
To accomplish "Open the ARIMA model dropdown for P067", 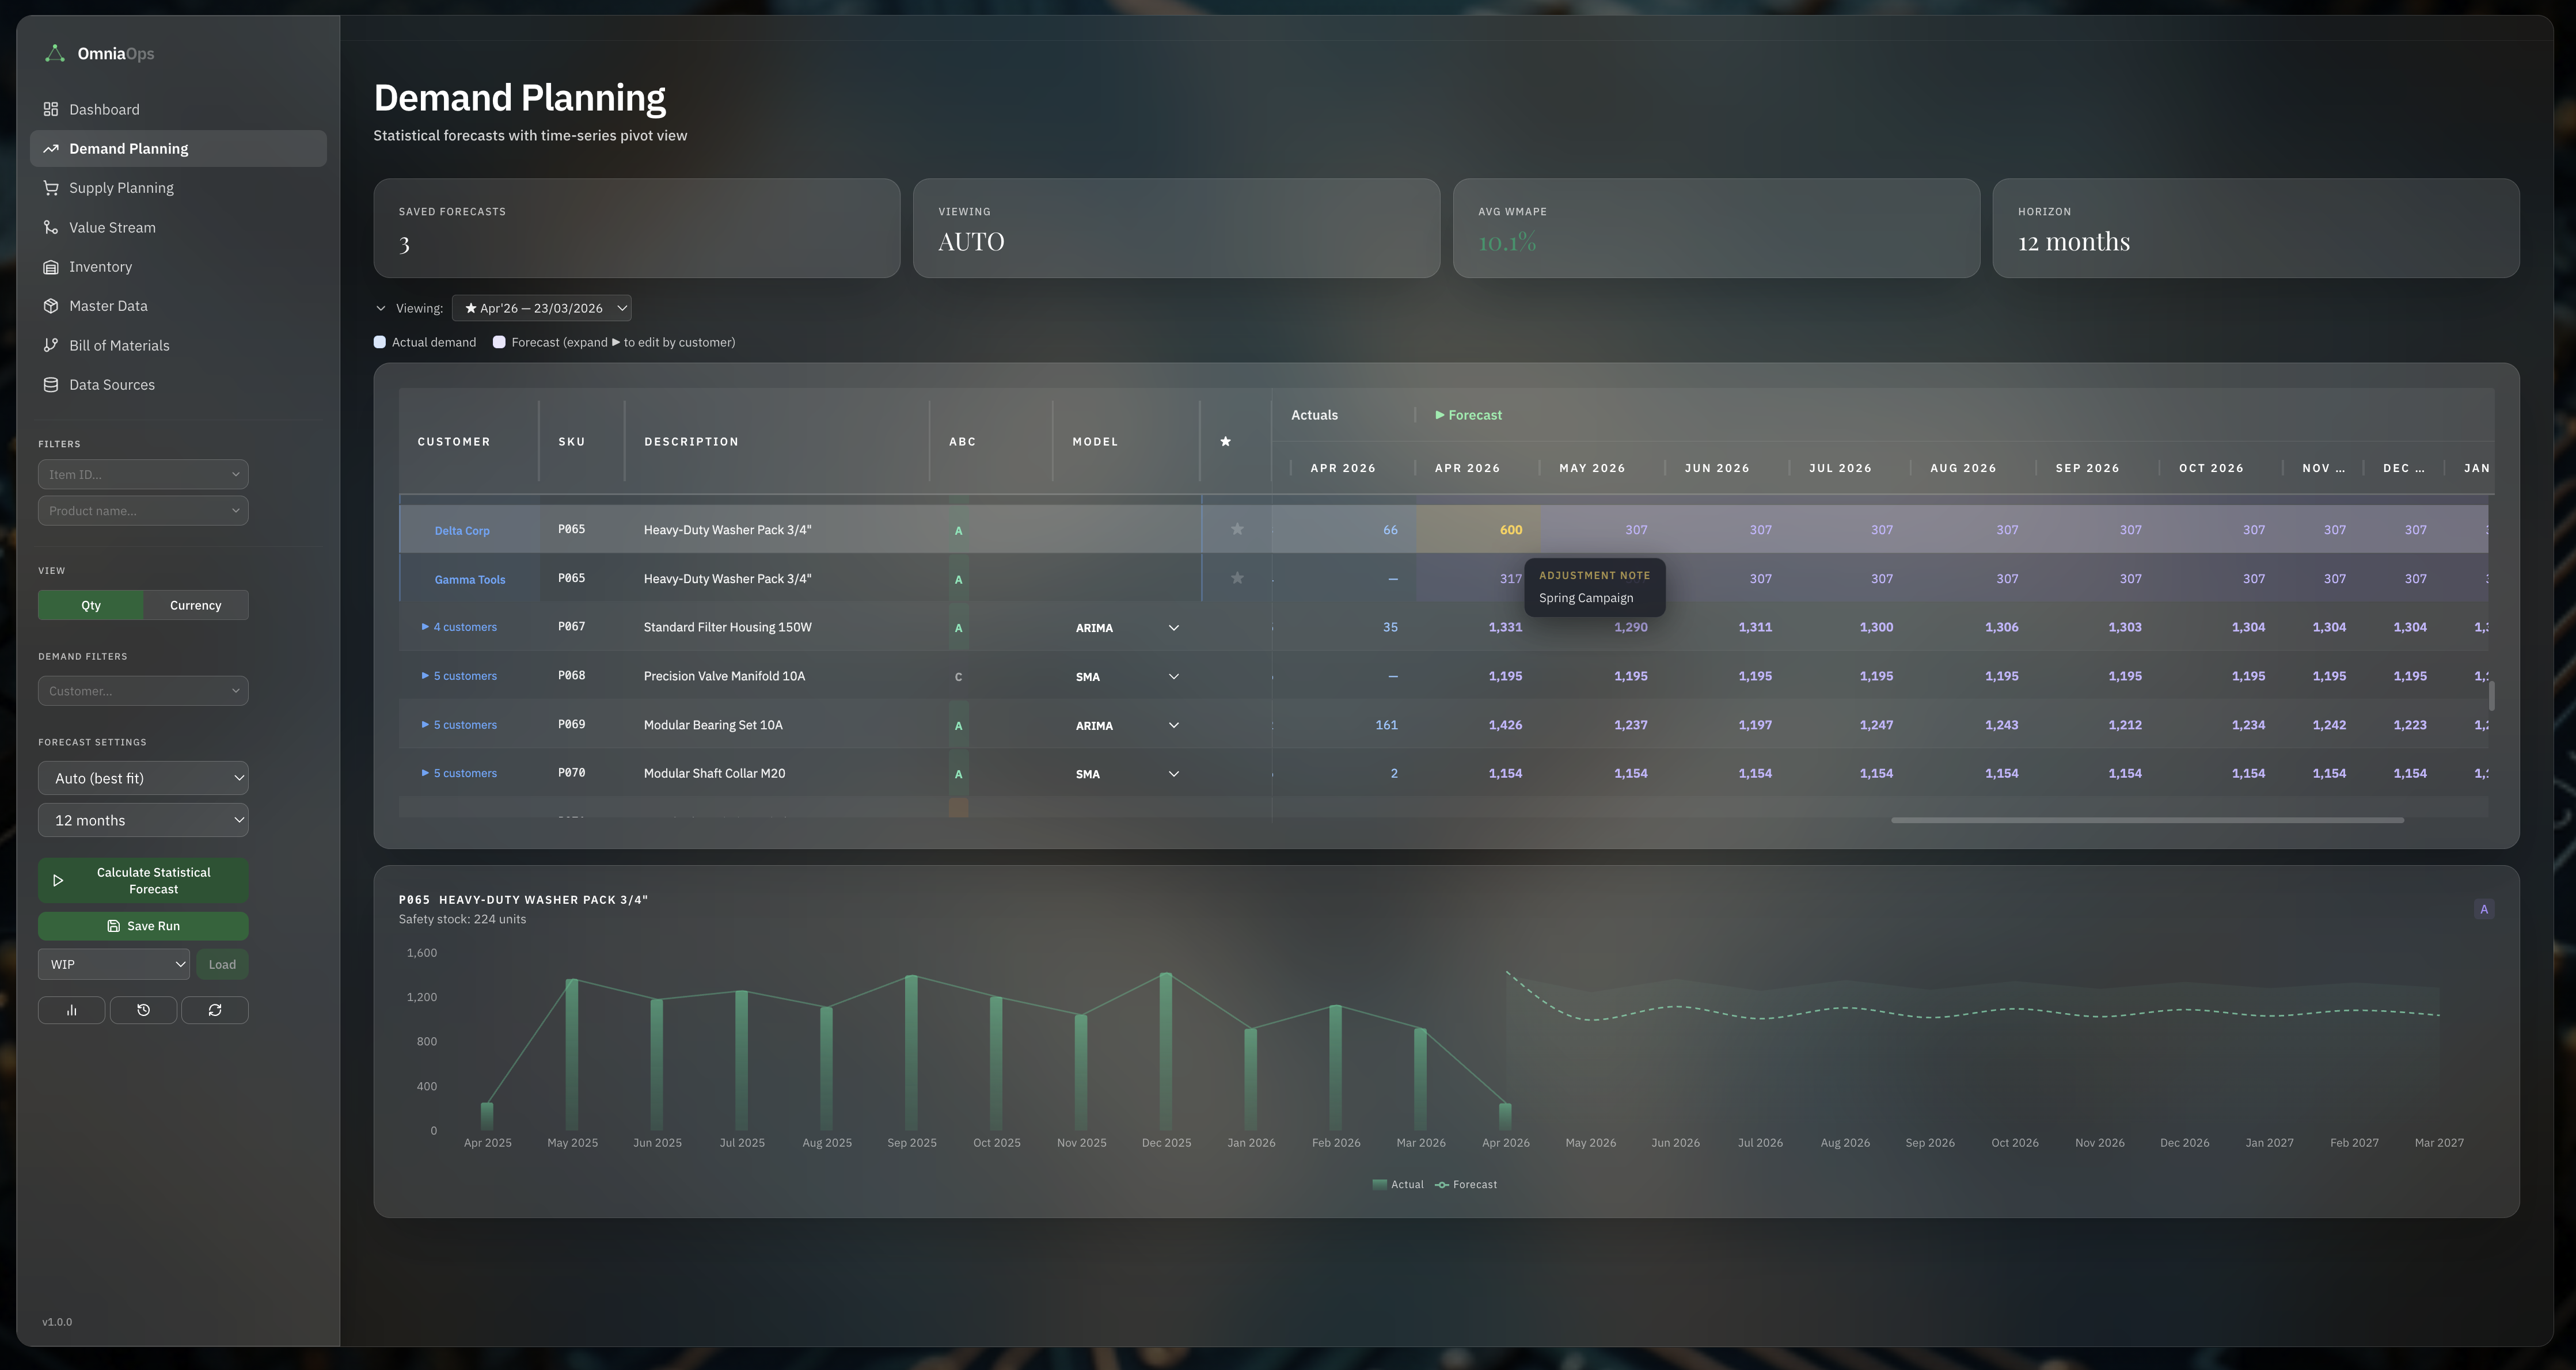I will click(x=1173, y=627).
